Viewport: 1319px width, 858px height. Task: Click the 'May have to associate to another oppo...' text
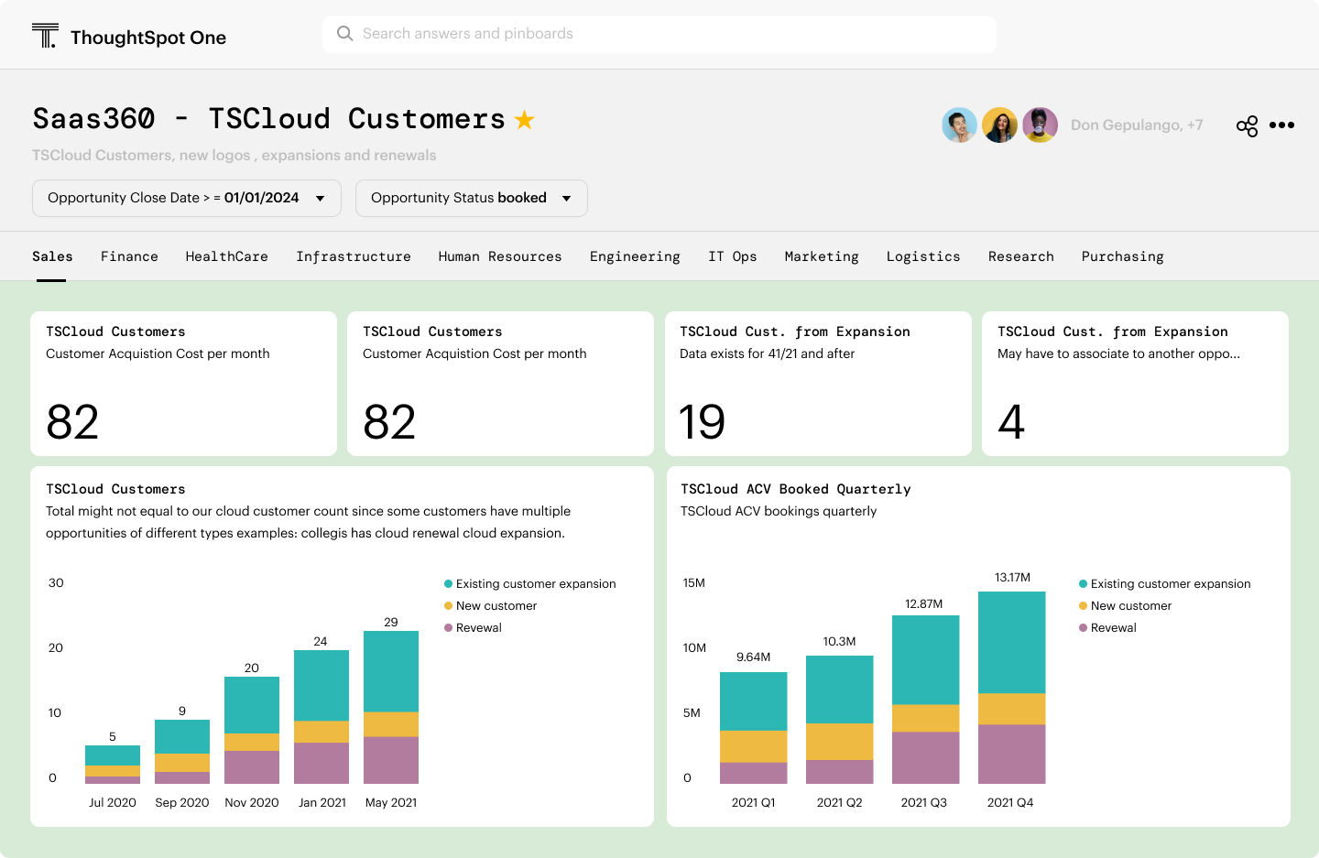1119,354
